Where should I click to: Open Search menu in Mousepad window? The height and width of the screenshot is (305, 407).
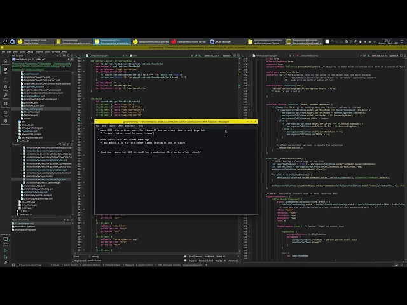click(112, 126)
